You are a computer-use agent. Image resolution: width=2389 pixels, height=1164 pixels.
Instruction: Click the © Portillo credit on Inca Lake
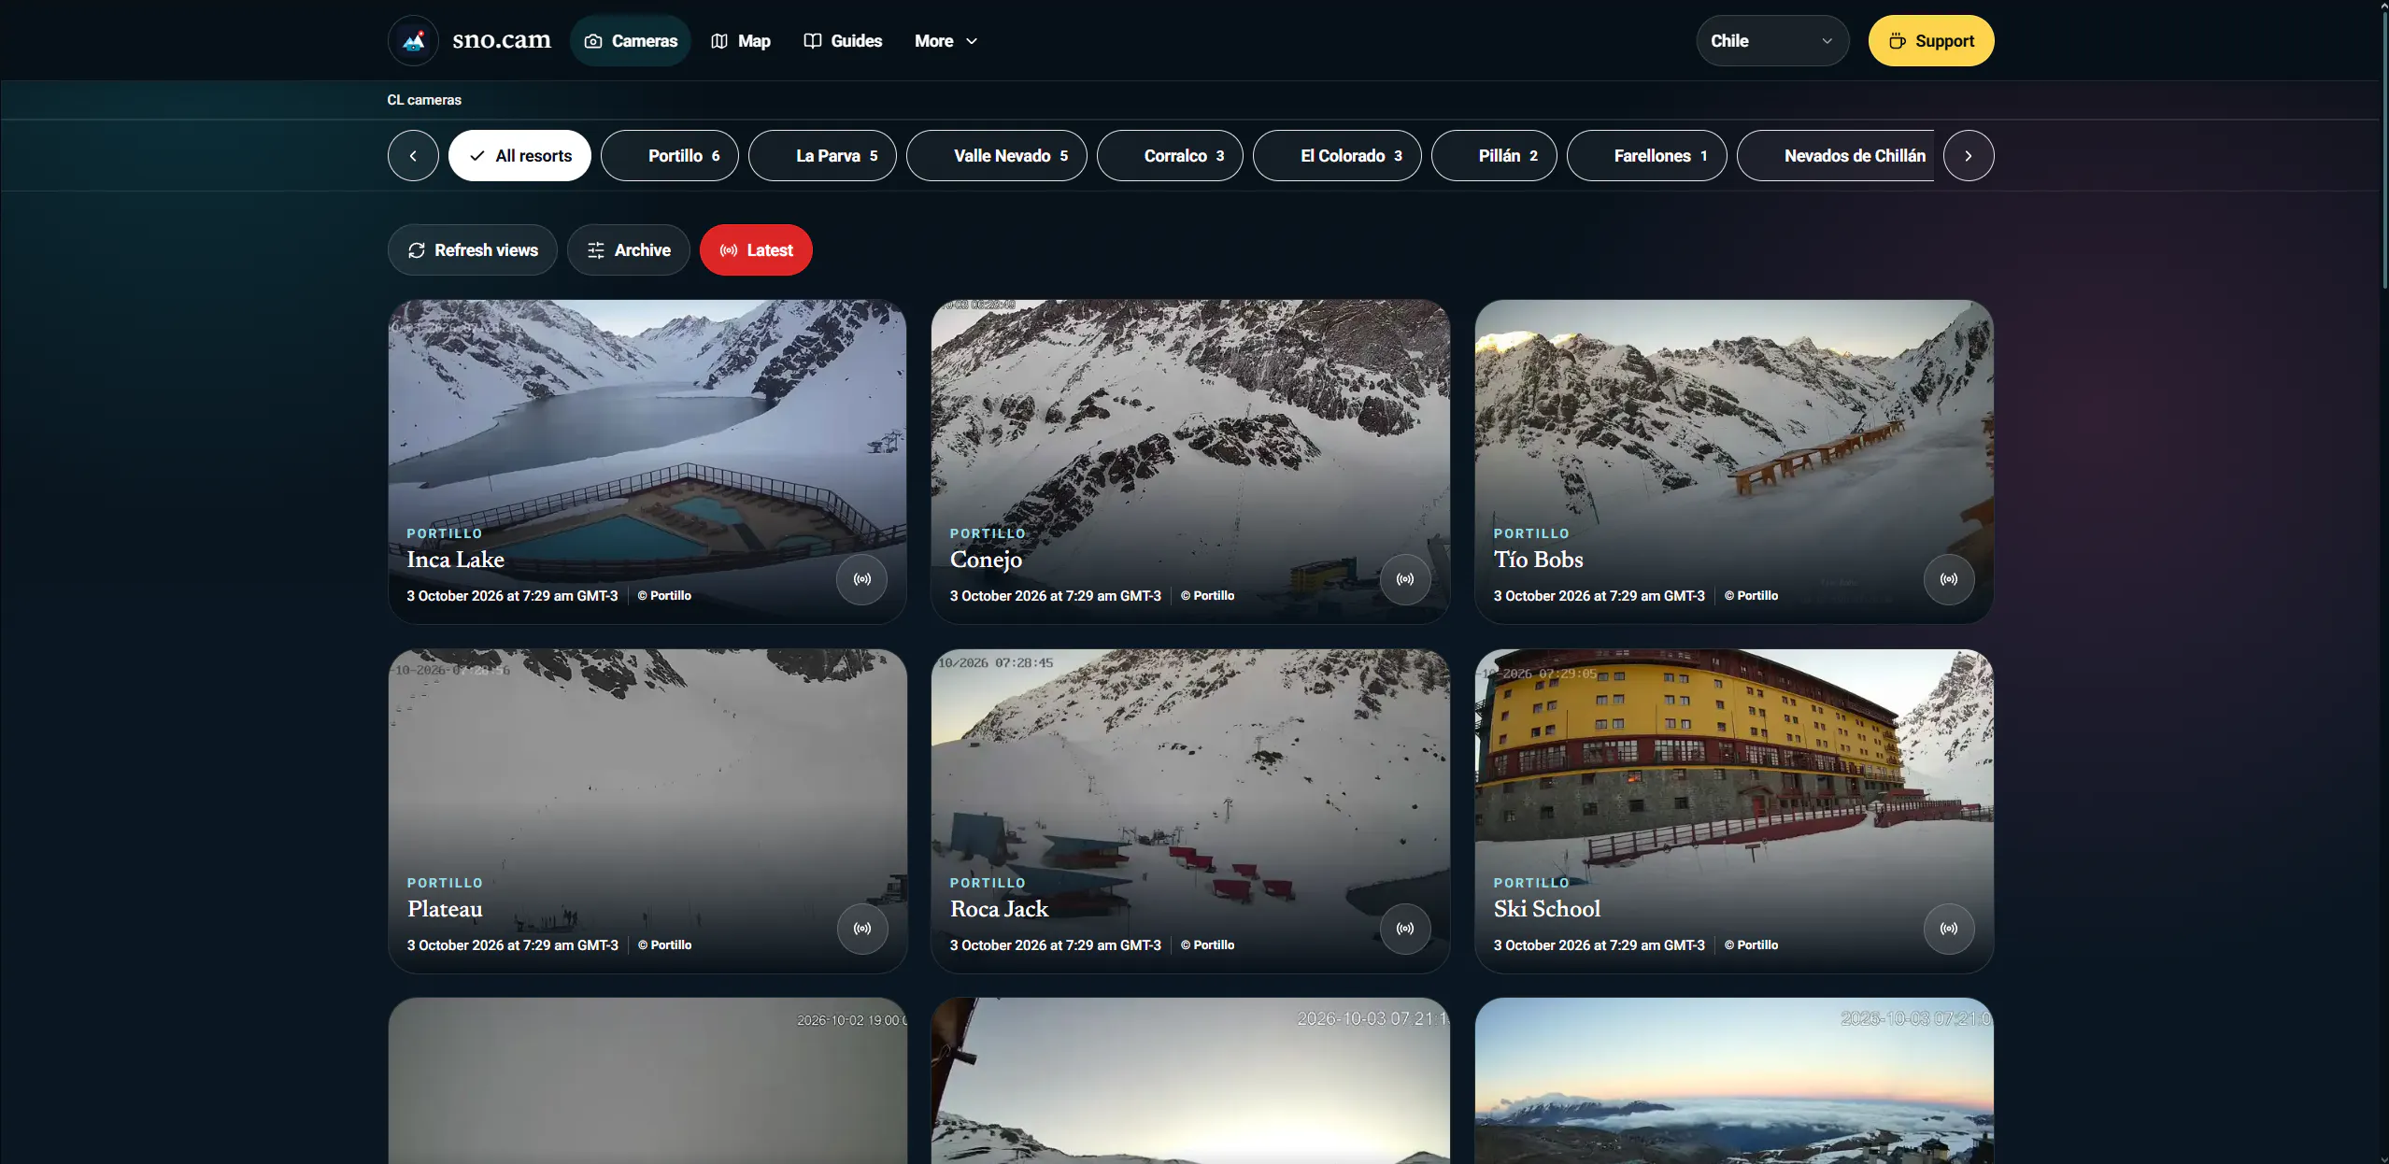(664, 596)
